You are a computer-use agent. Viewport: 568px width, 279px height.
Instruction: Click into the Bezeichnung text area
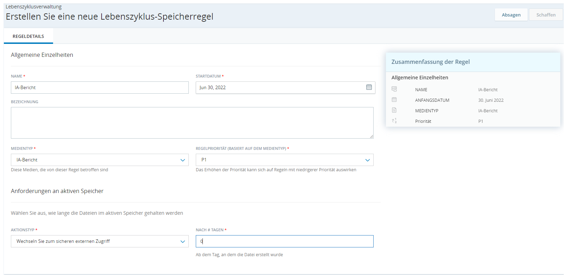[x=192, y=123]
